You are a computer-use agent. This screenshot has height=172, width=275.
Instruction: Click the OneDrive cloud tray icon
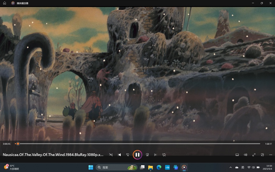pos(237,168)
